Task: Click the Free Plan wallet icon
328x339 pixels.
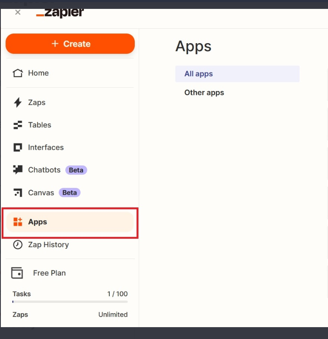Action: click(17, 273)
